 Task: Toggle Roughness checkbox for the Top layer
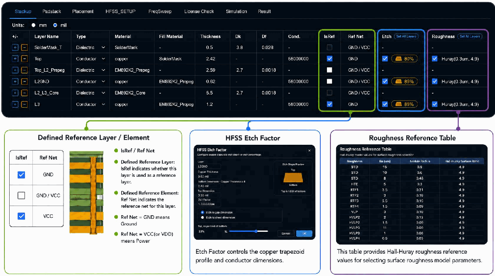435,59
